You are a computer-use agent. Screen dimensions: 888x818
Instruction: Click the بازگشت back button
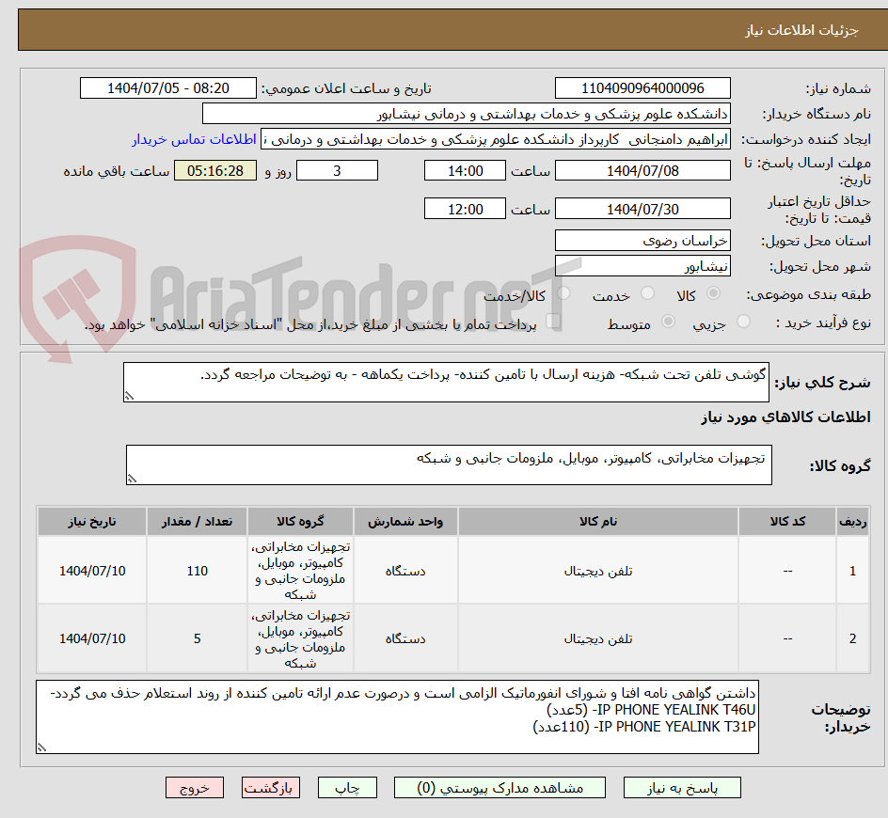click(271, 787)
